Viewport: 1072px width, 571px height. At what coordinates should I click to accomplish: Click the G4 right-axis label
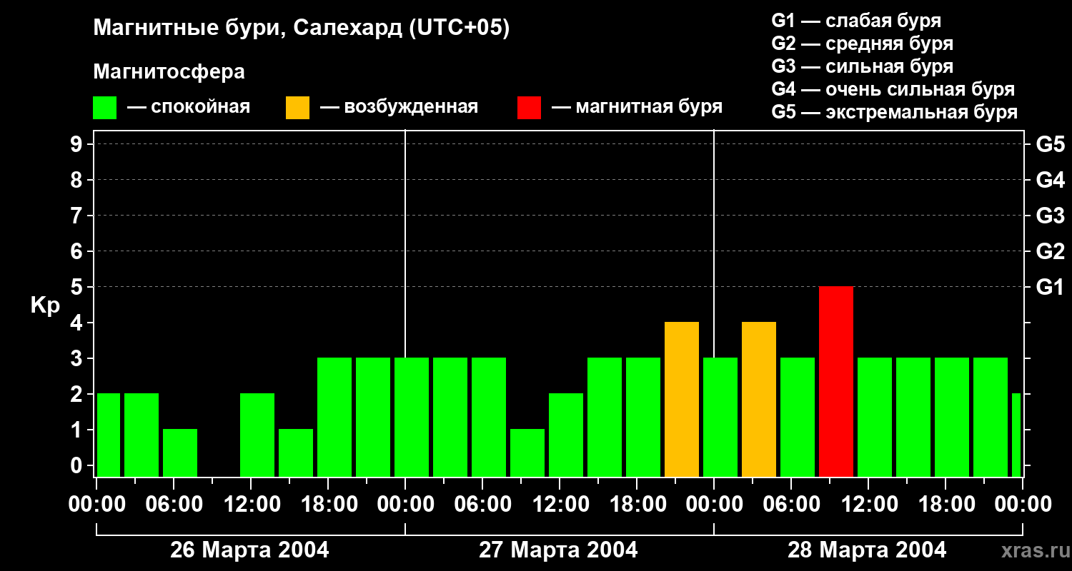[1050, 180]
